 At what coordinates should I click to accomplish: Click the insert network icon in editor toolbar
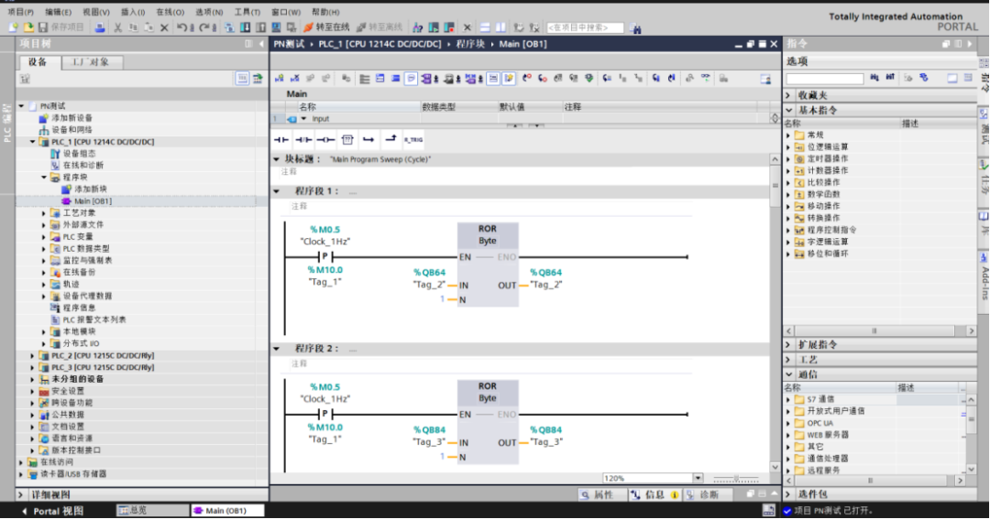tap(279, 78)
